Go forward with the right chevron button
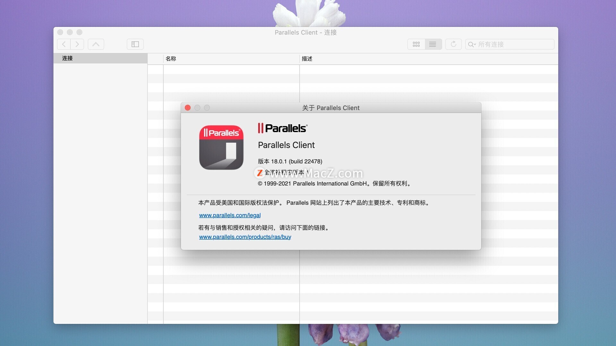 click(77, 44)
